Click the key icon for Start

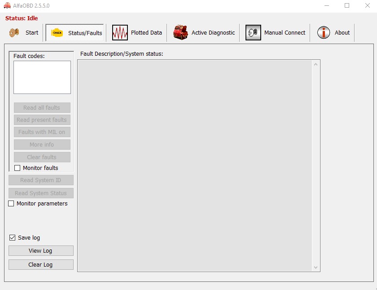click(14, 32)
